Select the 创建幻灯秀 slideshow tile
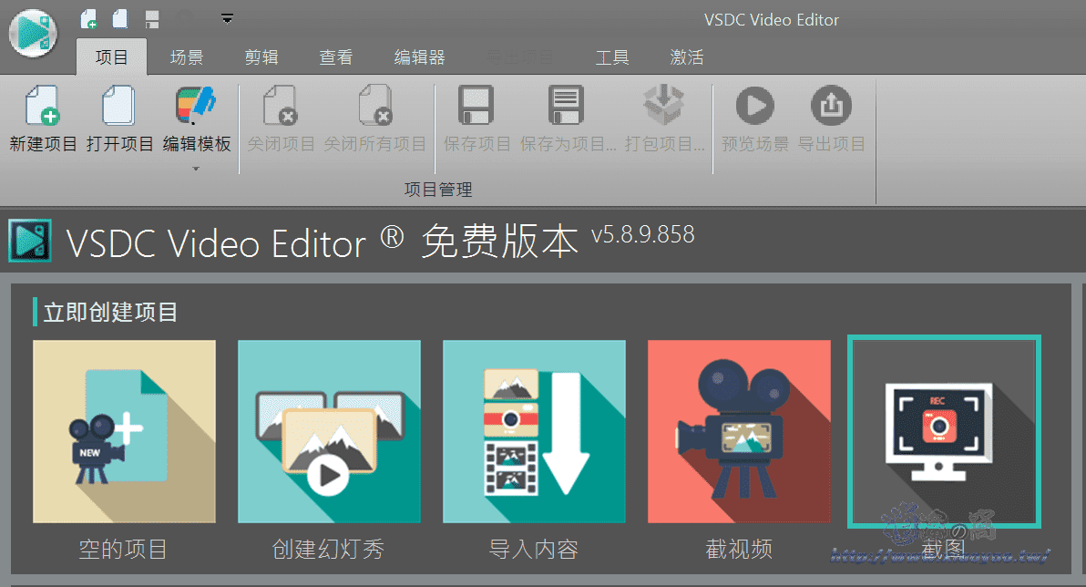Screen dimensions: 1086x587 coord(329,431)
